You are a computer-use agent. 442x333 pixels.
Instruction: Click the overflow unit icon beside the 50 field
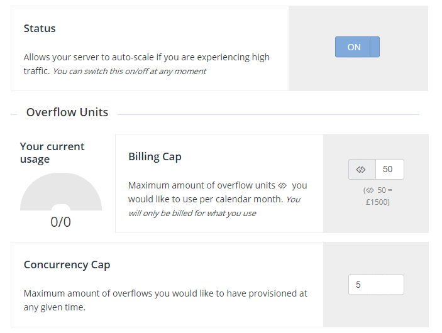[362, 169]
